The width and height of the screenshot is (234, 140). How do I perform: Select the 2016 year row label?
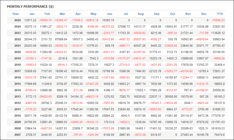click(18, 77)
